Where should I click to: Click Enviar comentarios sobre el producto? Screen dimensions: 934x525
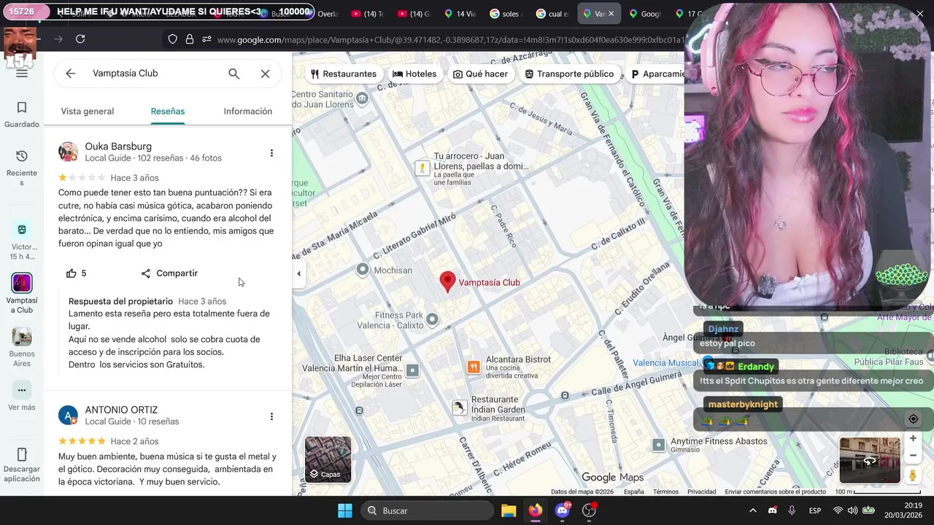[775, 492]
